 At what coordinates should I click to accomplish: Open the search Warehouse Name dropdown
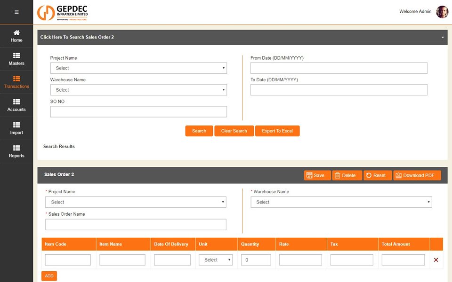(138, 90)
